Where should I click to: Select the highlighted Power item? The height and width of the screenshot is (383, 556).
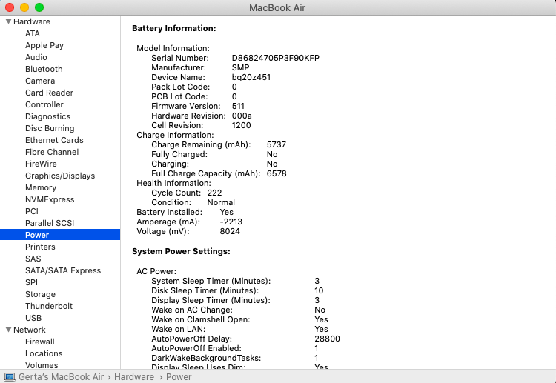60,235
